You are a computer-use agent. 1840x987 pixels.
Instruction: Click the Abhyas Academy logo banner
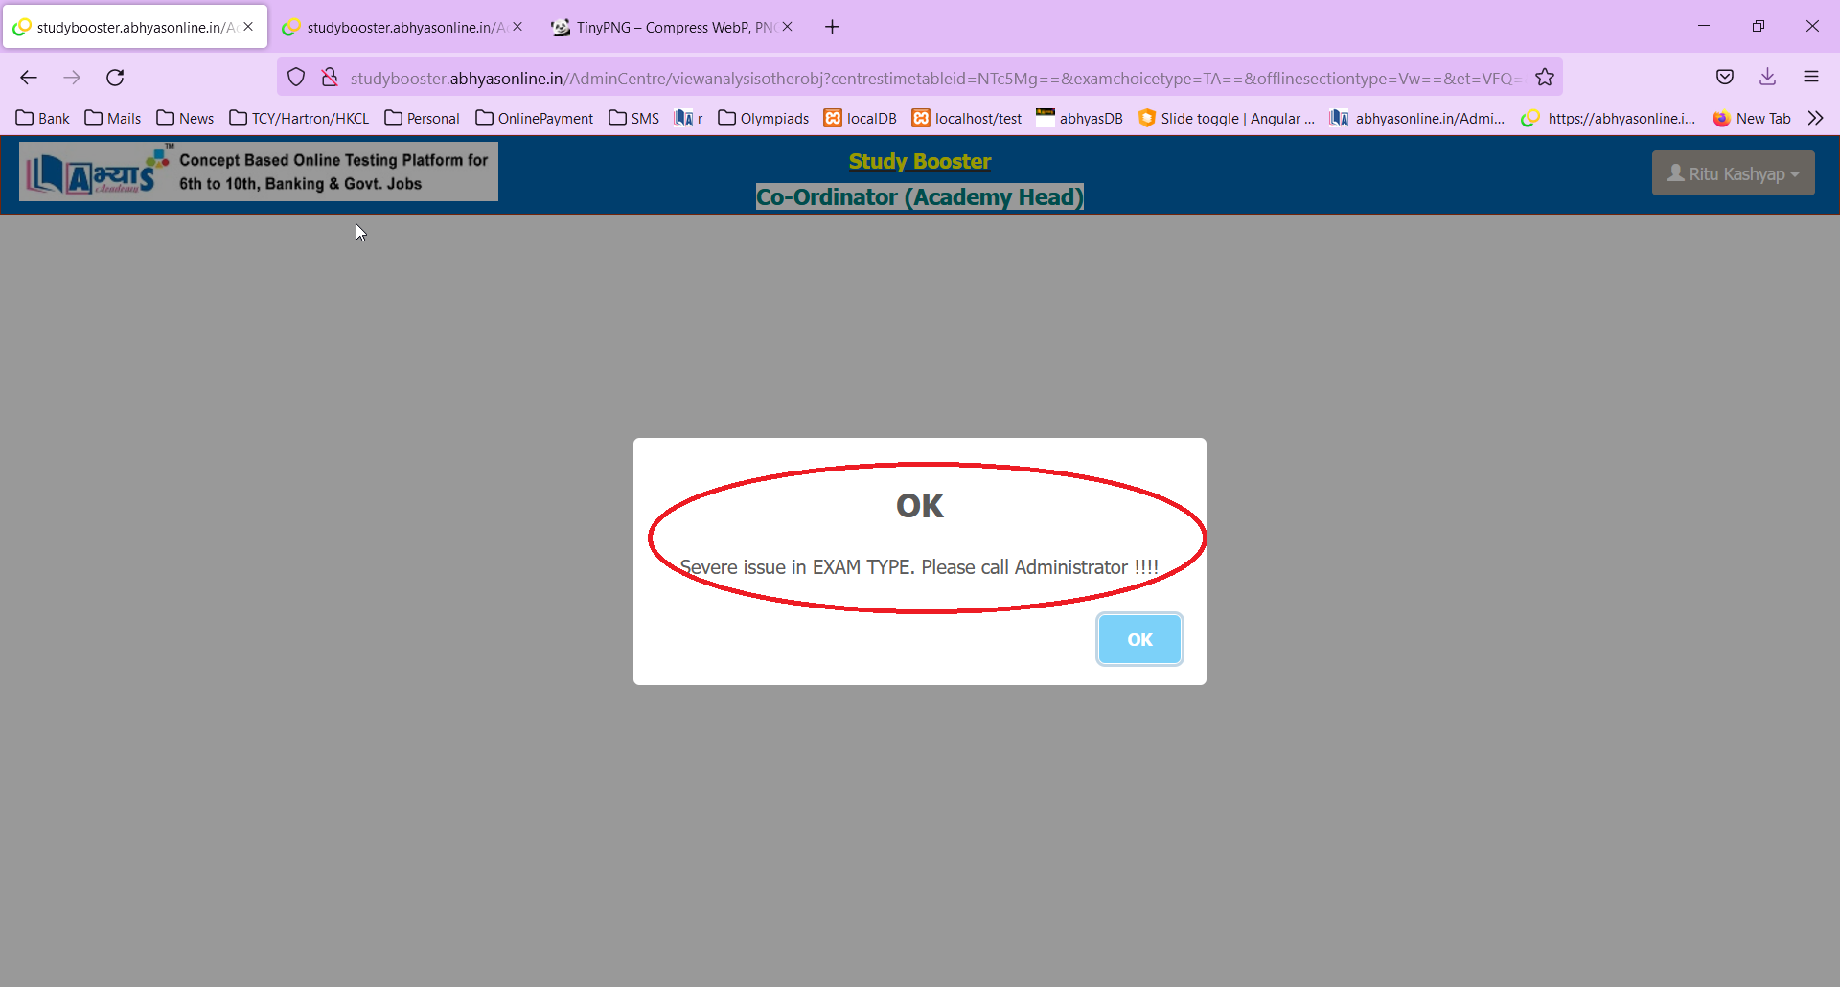(x=259, y=172)
